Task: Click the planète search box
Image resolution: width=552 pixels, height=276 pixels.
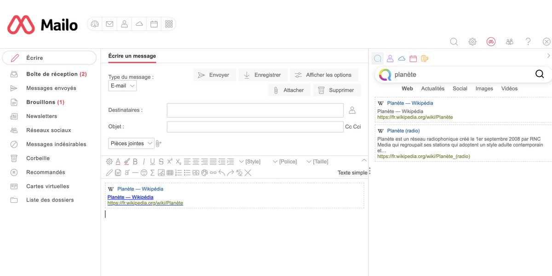Action: point(462,74)
